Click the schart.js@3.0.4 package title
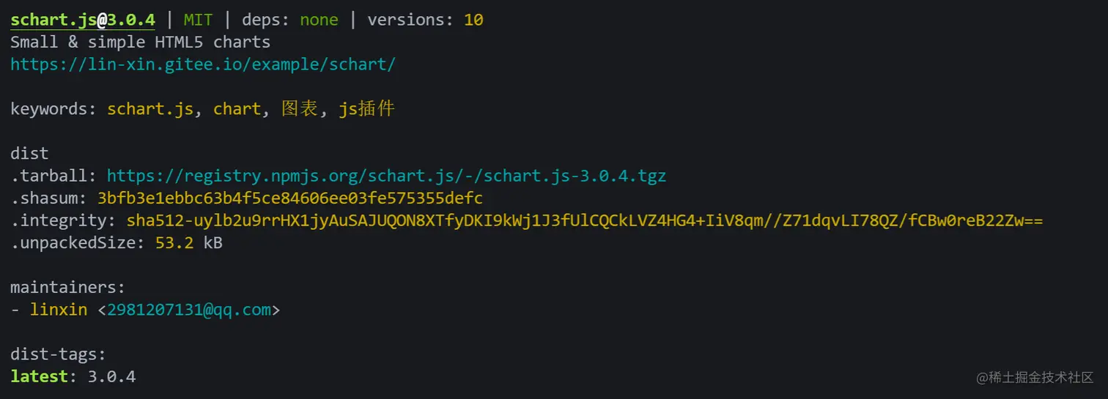This screenshot has width=1108, height=399. [x=83, y=20]
